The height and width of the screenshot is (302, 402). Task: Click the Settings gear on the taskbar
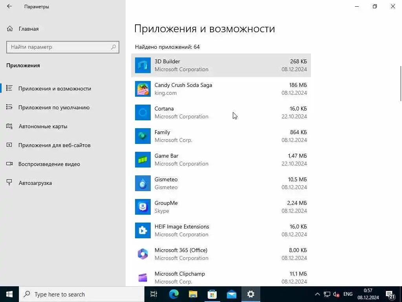pyautogui.click(x=251, y=294)
